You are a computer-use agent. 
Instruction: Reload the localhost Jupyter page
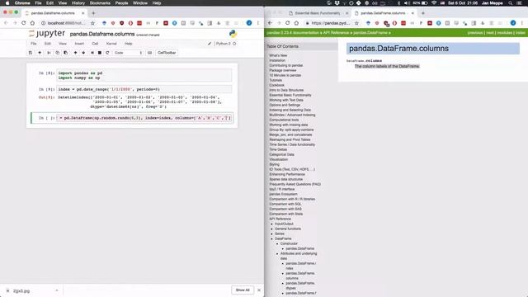pos(24,23)
